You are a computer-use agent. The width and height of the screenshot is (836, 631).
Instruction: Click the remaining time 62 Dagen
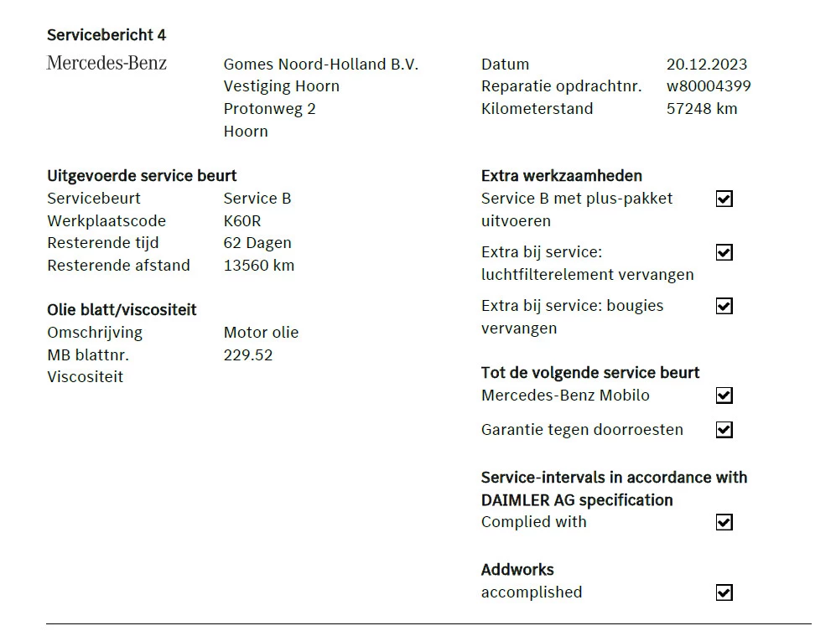[x=257, y=243]
